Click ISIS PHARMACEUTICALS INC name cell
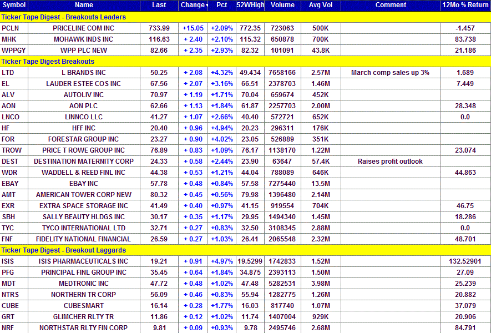This screenshot has height=333, width=491. [x=84, y=261]
